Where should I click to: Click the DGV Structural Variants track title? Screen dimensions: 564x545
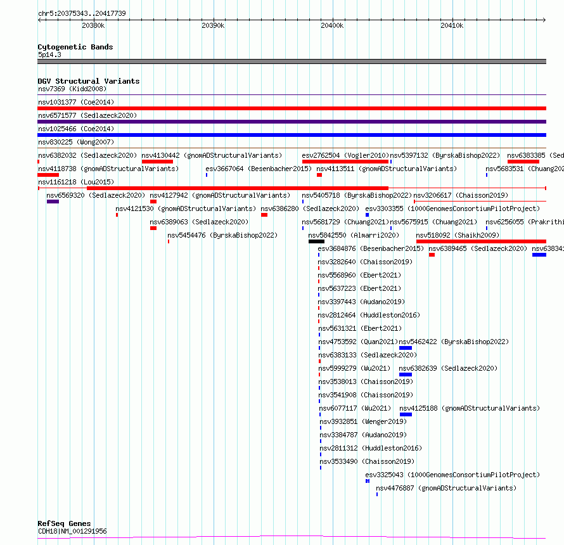point(89,81)
